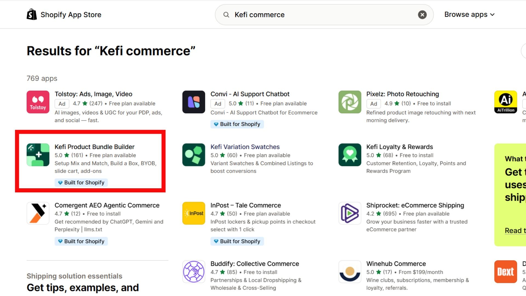Click Pixelz 'Free to install' text

[434, 103]
